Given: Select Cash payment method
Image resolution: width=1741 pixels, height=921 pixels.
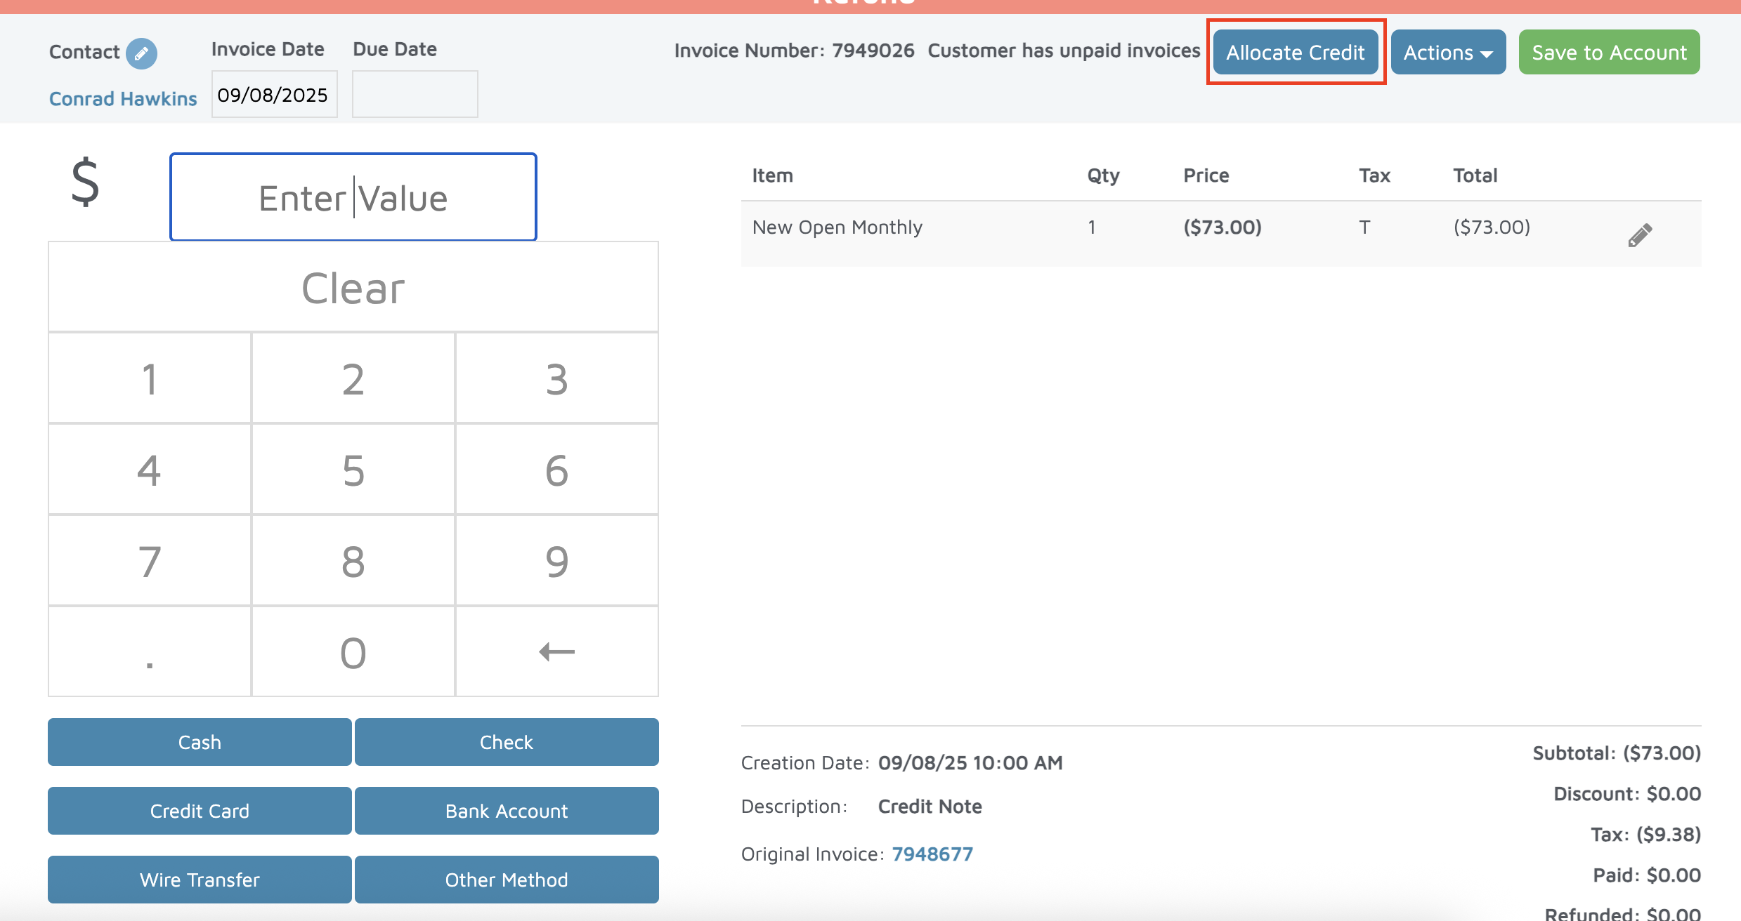Looking at the screenshot, I should tap(200, 742).
